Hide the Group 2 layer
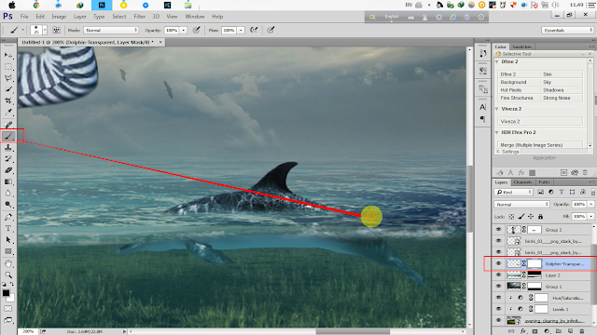Viewport: 597px width, 335px height. click(x=498, y=230)
